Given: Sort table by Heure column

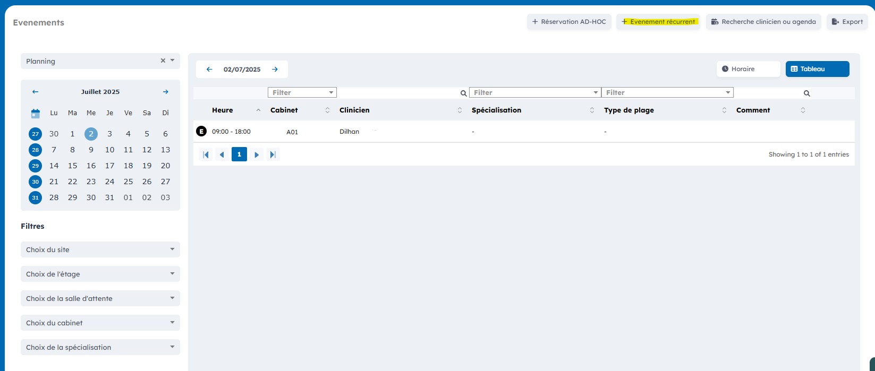Looking at the screenshot, I should 258,110.
